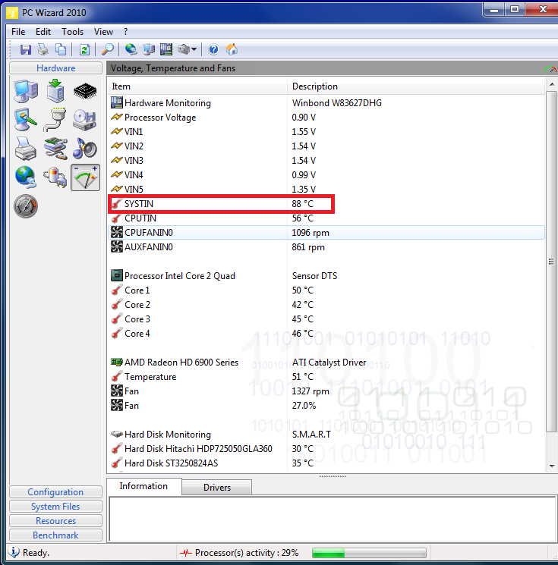Screen dimensions: 558x565
Task: Click the Save floppy disk toolbar icon
Action: tap(26, 49)
